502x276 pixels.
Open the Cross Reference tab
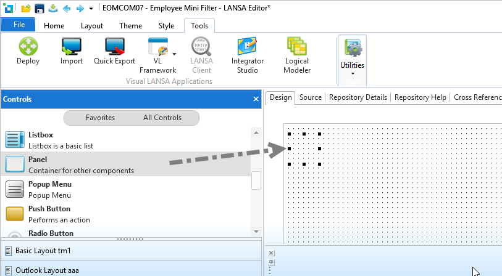(x=477, y=97)
